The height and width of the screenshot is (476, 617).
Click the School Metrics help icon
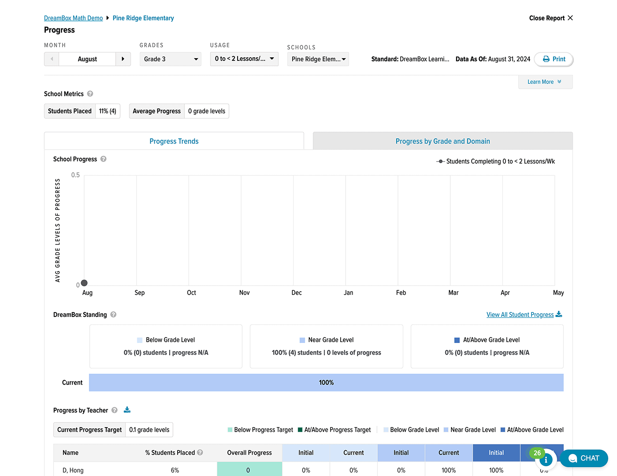(x=90, y=94)
